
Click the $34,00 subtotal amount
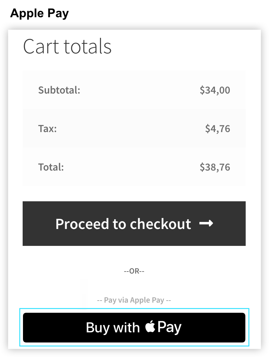tap(215, 90)
